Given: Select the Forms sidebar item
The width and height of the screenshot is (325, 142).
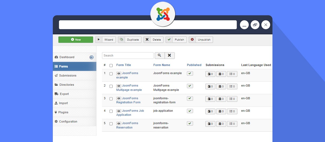Looking at the screenshot, I should tap(74, 66).
